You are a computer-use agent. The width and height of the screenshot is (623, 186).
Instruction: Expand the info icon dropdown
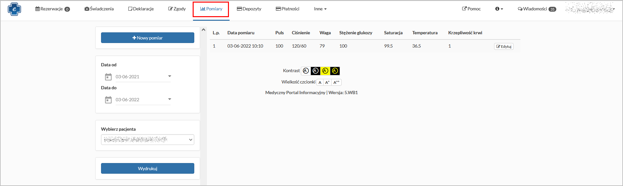(499, 9)
